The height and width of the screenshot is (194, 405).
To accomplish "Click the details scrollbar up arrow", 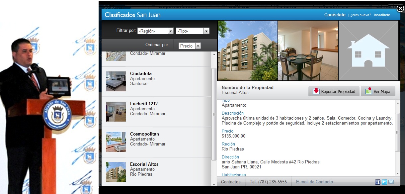I will (x=398, y=103).
